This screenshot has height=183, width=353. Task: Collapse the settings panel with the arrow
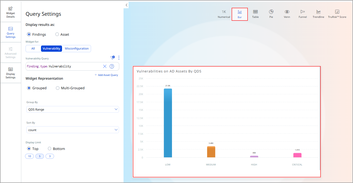coord(126,5)
